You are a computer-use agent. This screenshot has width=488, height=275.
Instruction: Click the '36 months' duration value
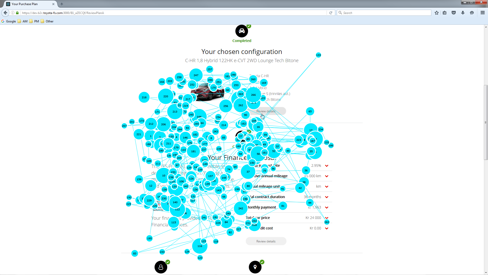pos(312,197)
